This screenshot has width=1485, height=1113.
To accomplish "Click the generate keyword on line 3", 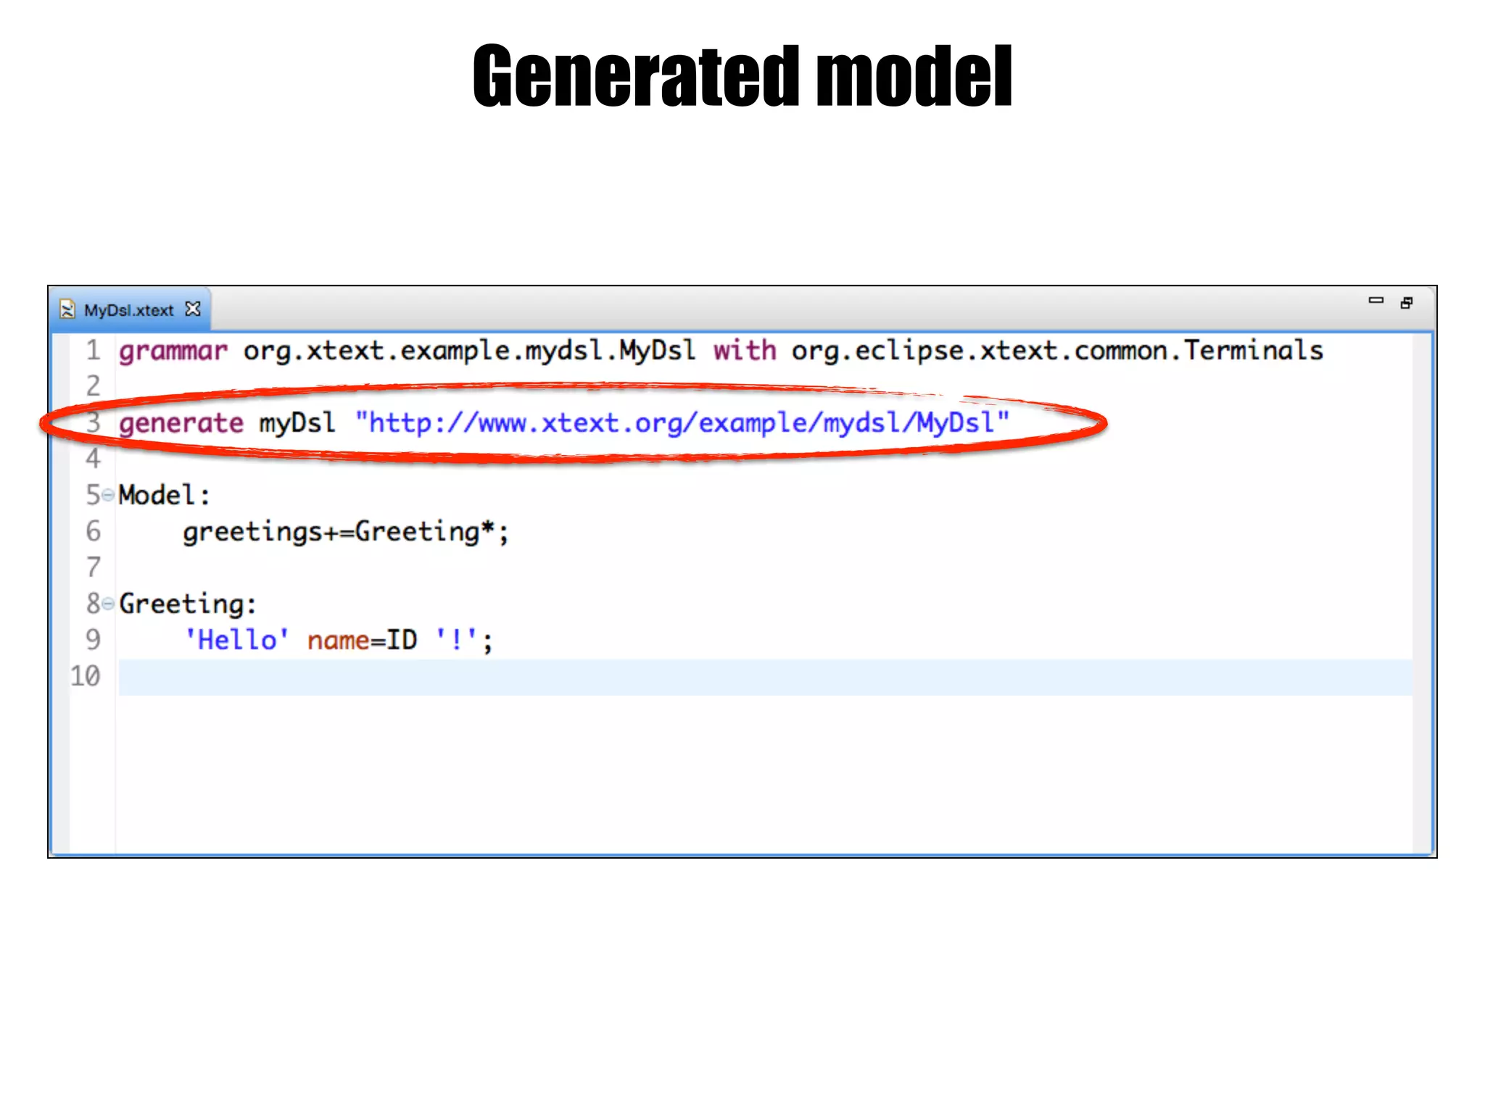I will coord(181,423).
